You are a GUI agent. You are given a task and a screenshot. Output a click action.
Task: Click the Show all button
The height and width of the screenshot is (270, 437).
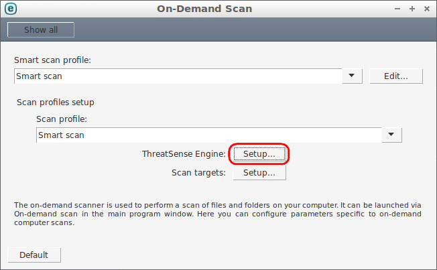(41, 30)
